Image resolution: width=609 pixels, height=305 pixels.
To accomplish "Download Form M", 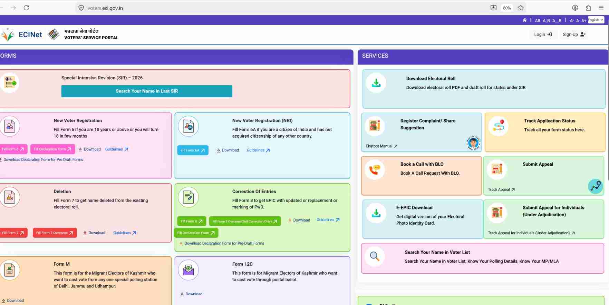I will tap(13, 301).
